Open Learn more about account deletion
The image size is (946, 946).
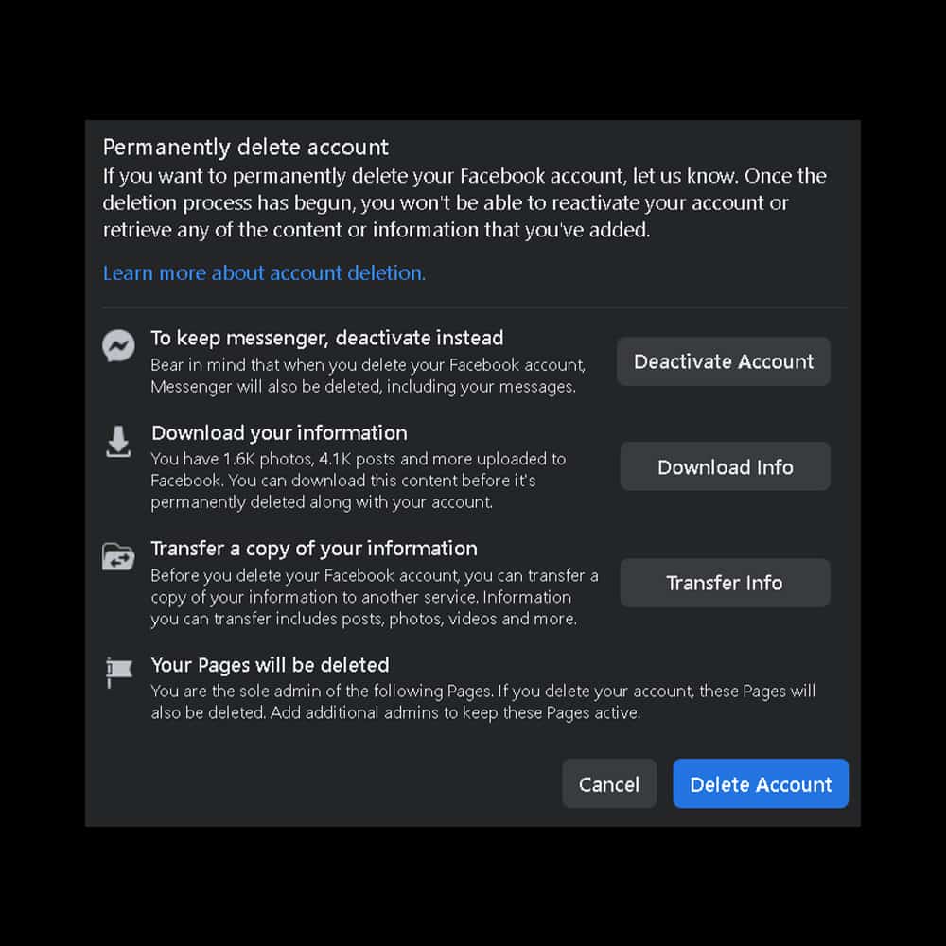pyautogui.click(x=263, y=272)
